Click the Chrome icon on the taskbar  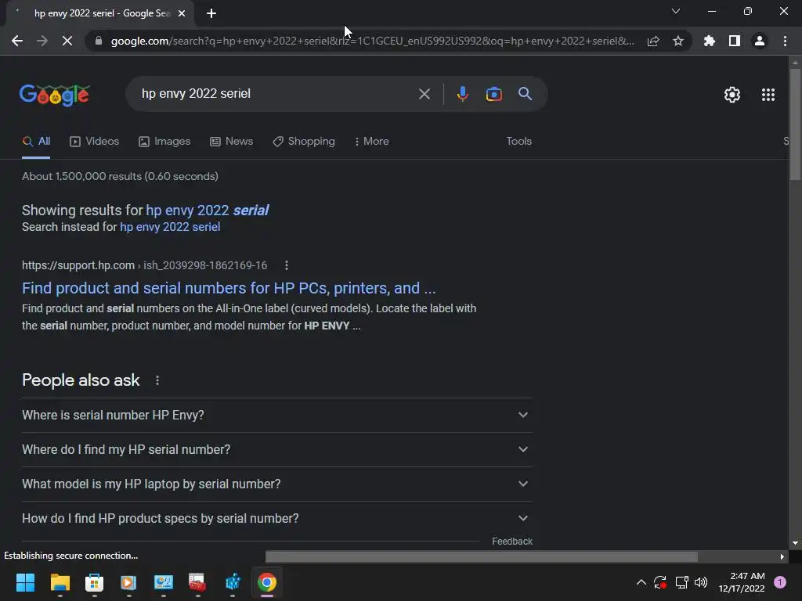tap(266, 582)
